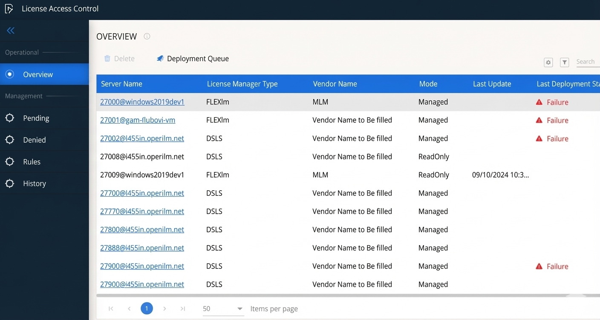Sort by License Manager Type column header
This screenshot has width=600, height=320.
[242, 84]
